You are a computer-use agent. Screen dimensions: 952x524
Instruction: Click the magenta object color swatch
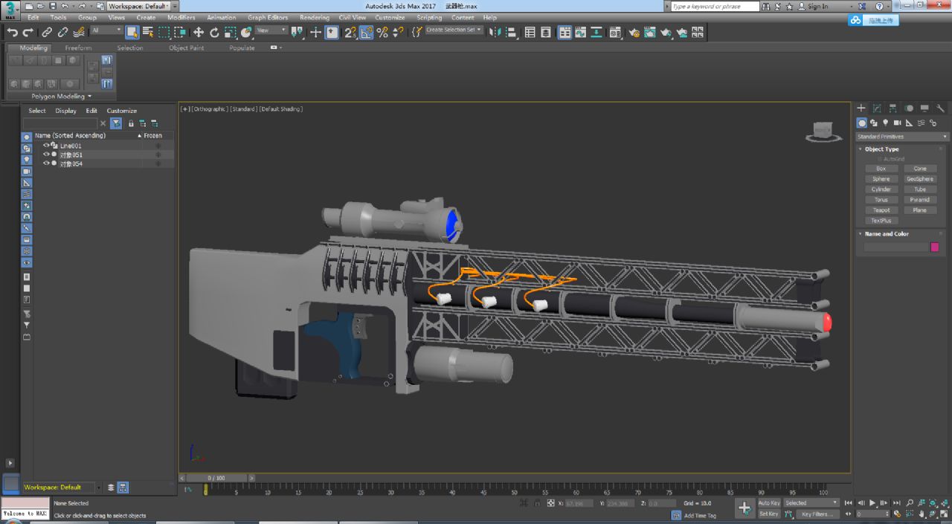935,247
